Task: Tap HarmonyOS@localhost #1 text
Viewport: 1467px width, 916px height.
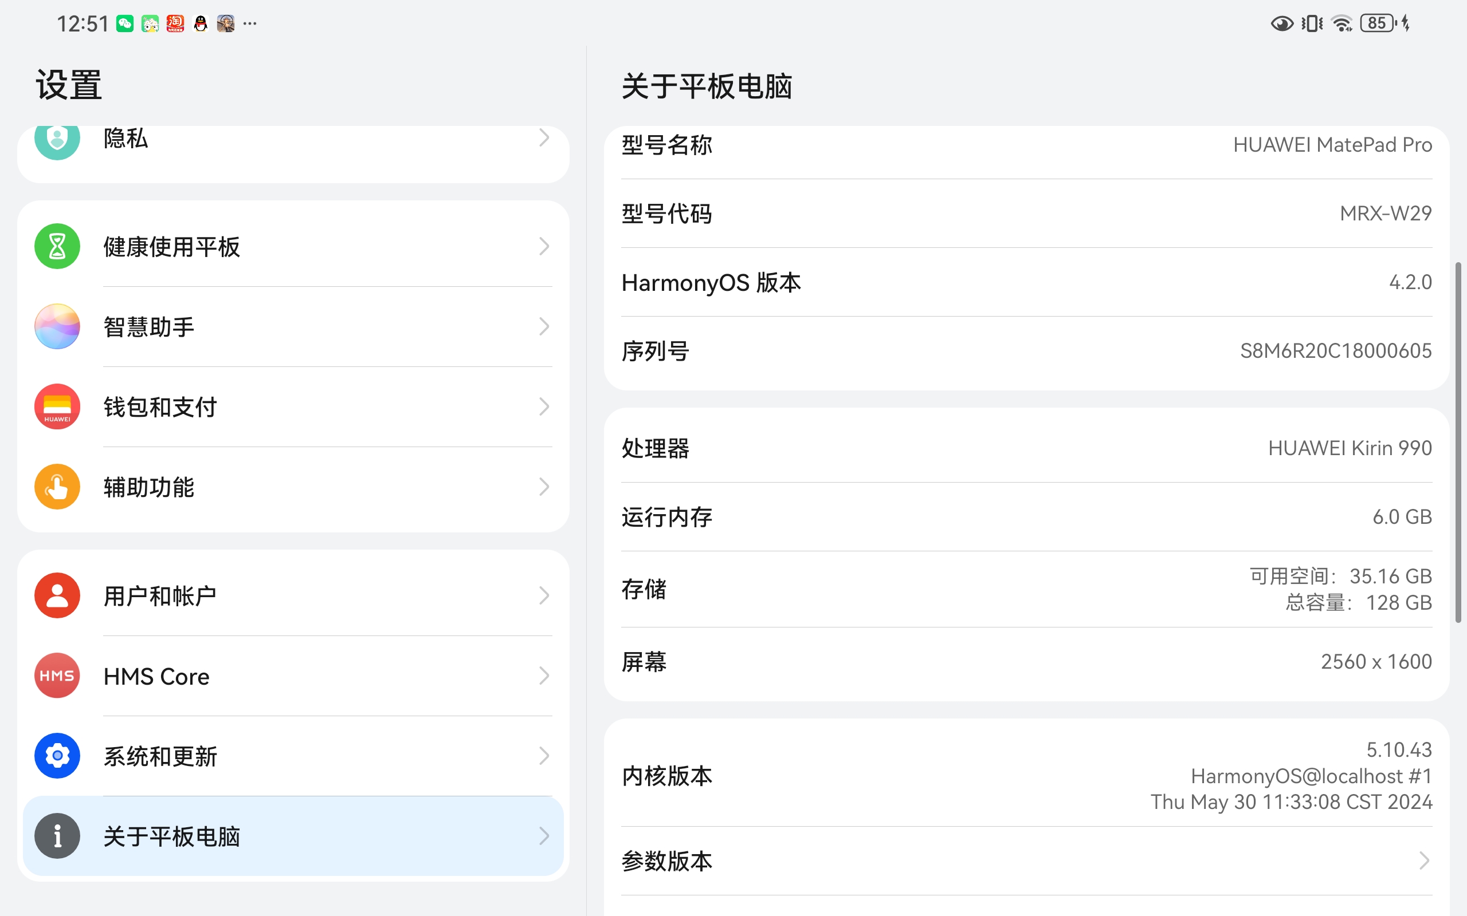Action: 1311,776
